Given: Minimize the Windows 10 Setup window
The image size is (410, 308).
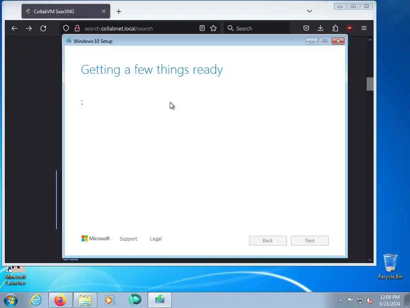Looking at the screenshot, I should pos(312,41).
